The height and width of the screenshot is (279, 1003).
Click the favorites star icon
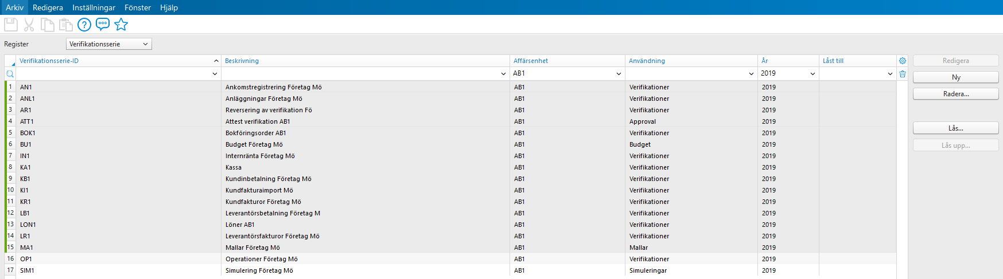click(121, 25)
